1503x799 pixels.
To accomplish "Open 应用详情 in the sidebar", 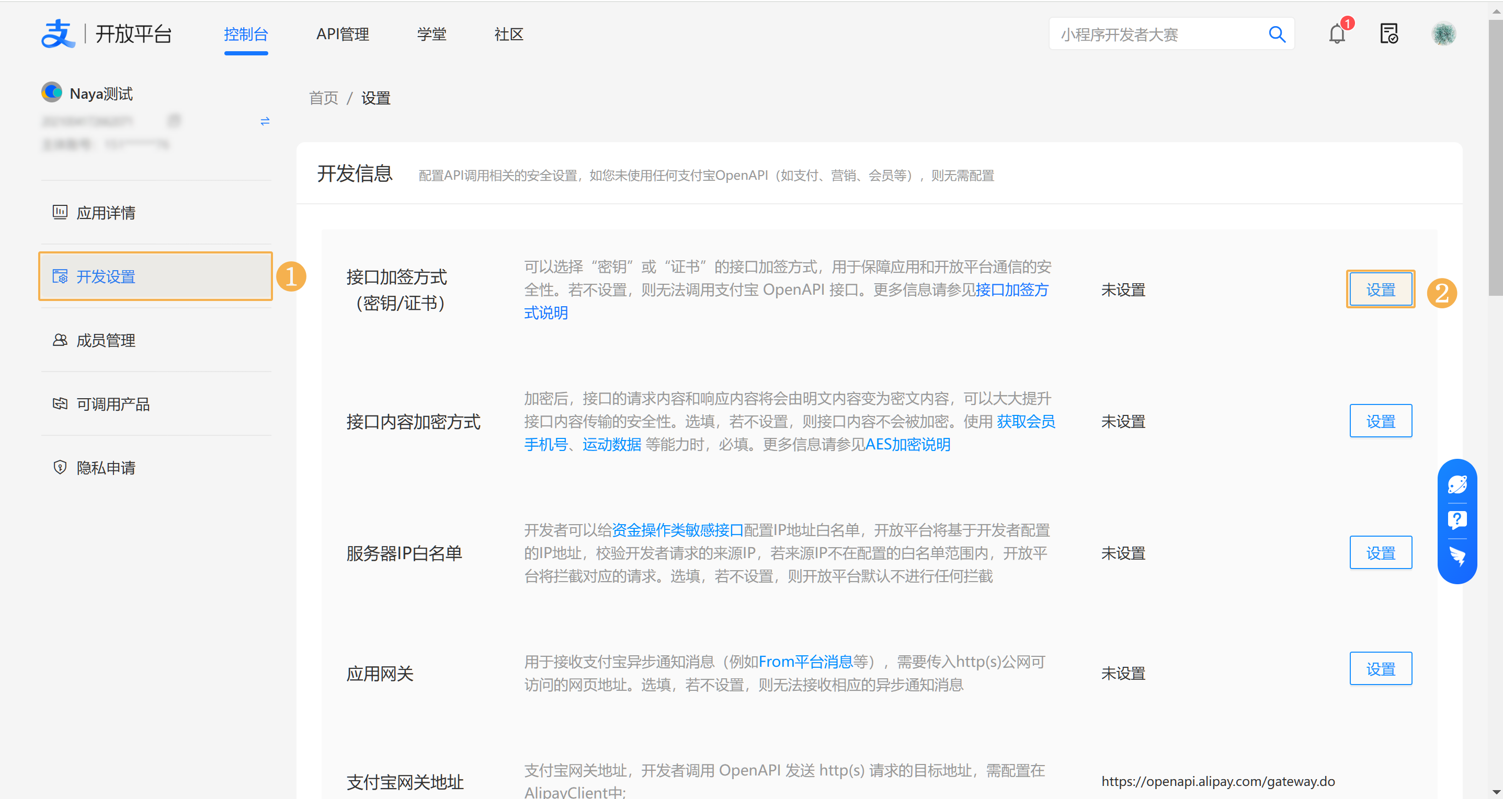I will tap(106, 213).
